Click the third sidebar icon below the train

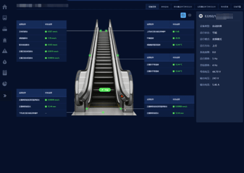point(5,29)
